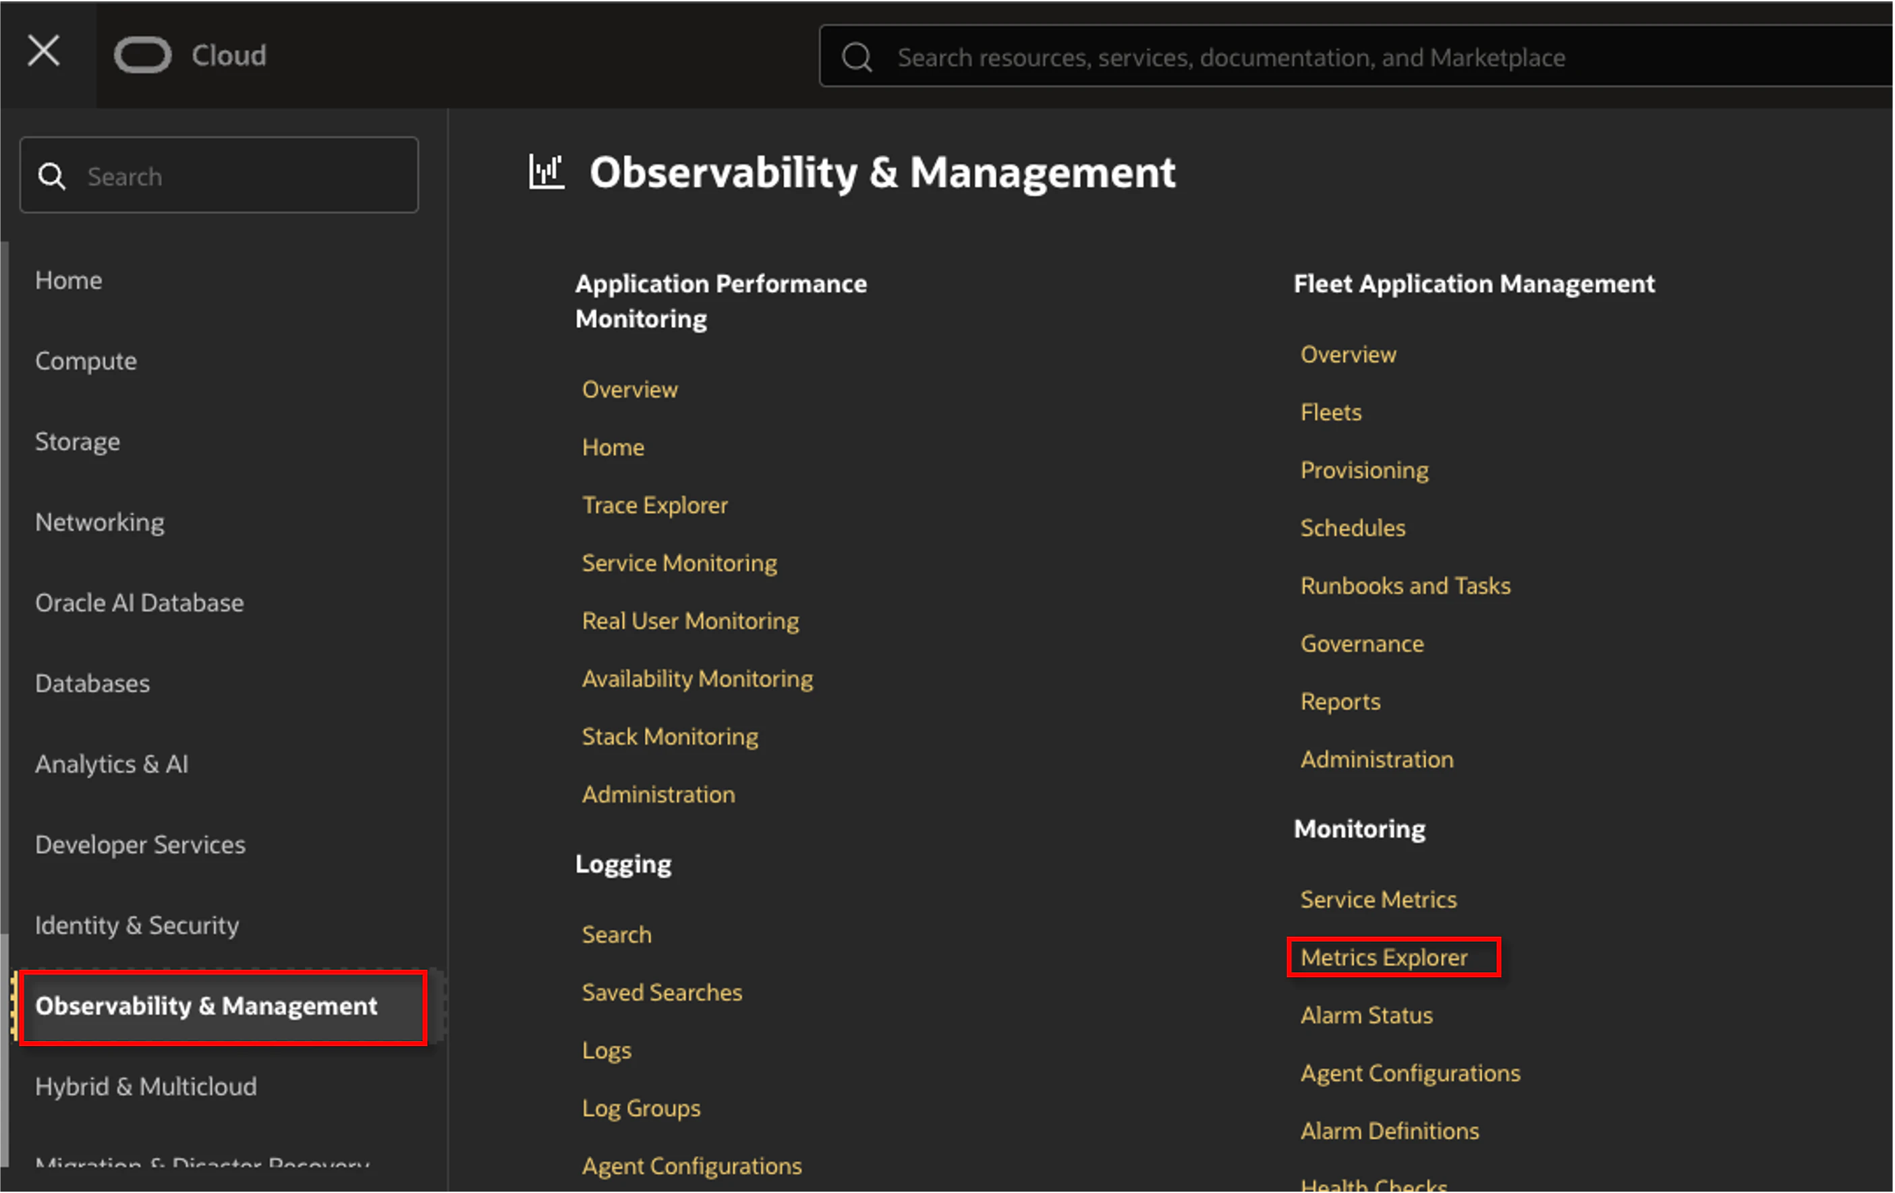
Task: Open the Databases menu category
Action: coord(92,683)
